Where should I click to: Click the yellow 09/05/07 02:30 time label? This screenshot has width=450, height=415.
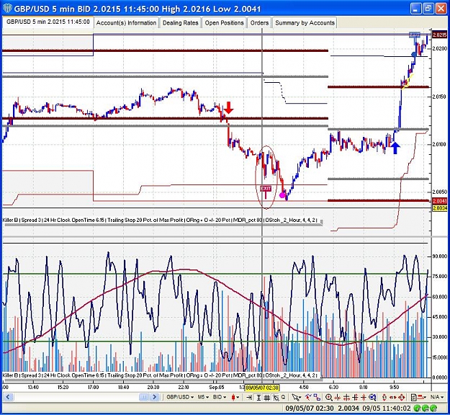coord(262,388)
